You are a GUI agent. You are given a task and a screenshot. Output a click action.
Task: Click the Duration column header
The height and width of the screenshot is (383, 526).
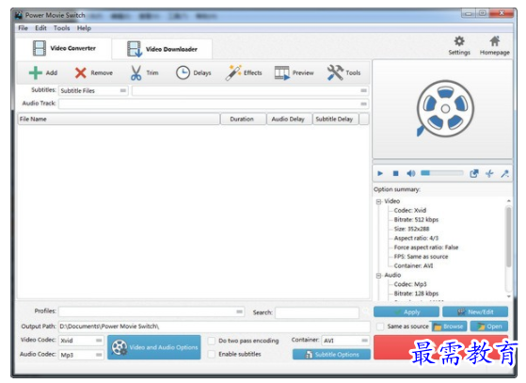(x=243, y=120)
